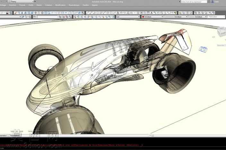Select the Circle draw tool
Image resolution: width=226 pixels, height=150 pixels.
coord(108,13)
